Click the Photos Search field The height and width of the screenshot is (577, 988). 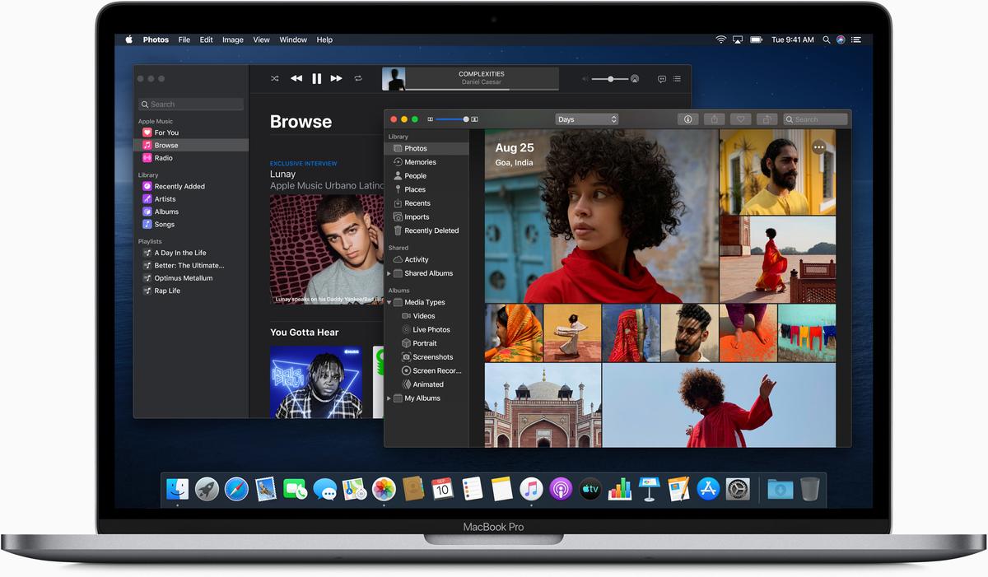815,119
